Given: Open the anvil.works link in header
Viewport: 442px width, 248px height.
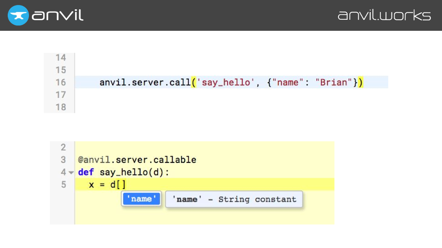Looking at the screenshot, I should [x=384, y=15].
